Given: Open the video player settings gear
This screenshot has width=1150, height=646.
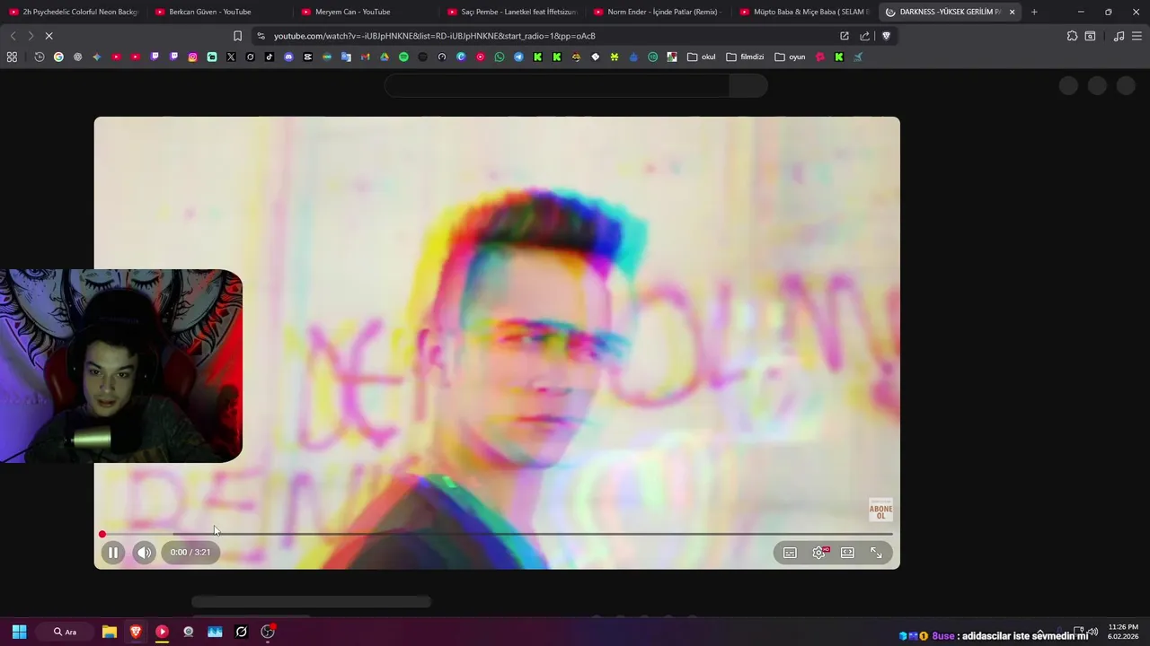Looking at the screenshot, I should click(x=818, y=553).
